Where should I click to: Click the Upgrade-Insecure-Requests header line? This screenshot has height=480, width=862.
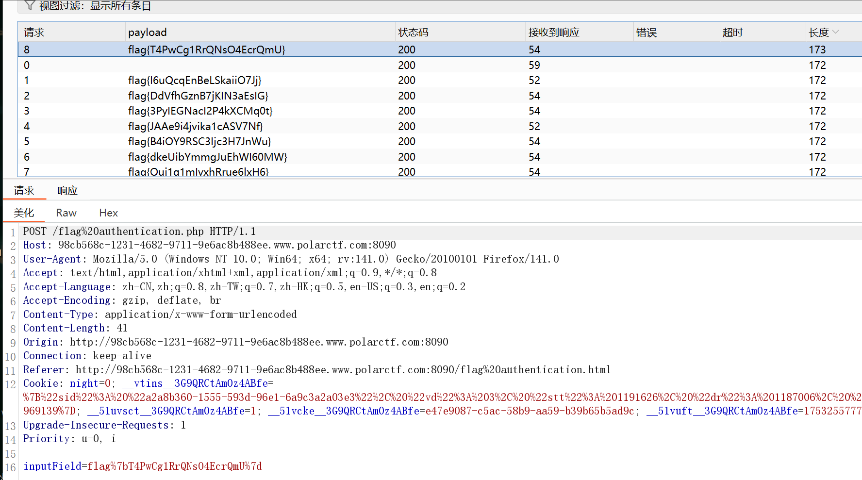click(x=105, y=425)
